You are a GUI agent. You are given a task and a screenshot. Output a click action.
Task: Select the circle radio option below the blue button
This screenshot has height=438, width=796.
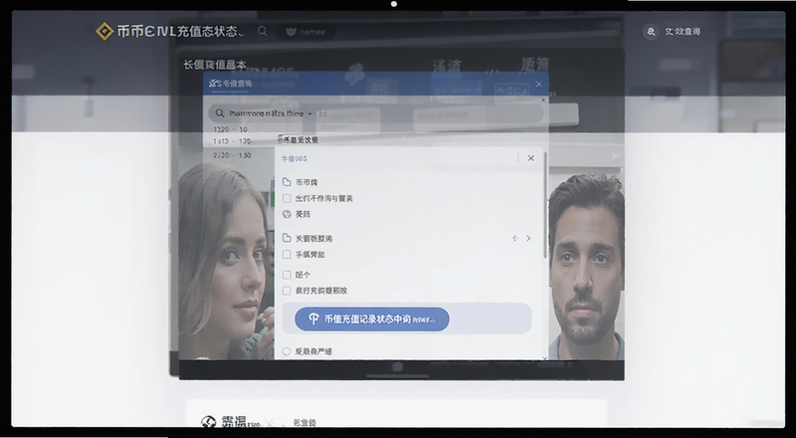pos(287,351)
